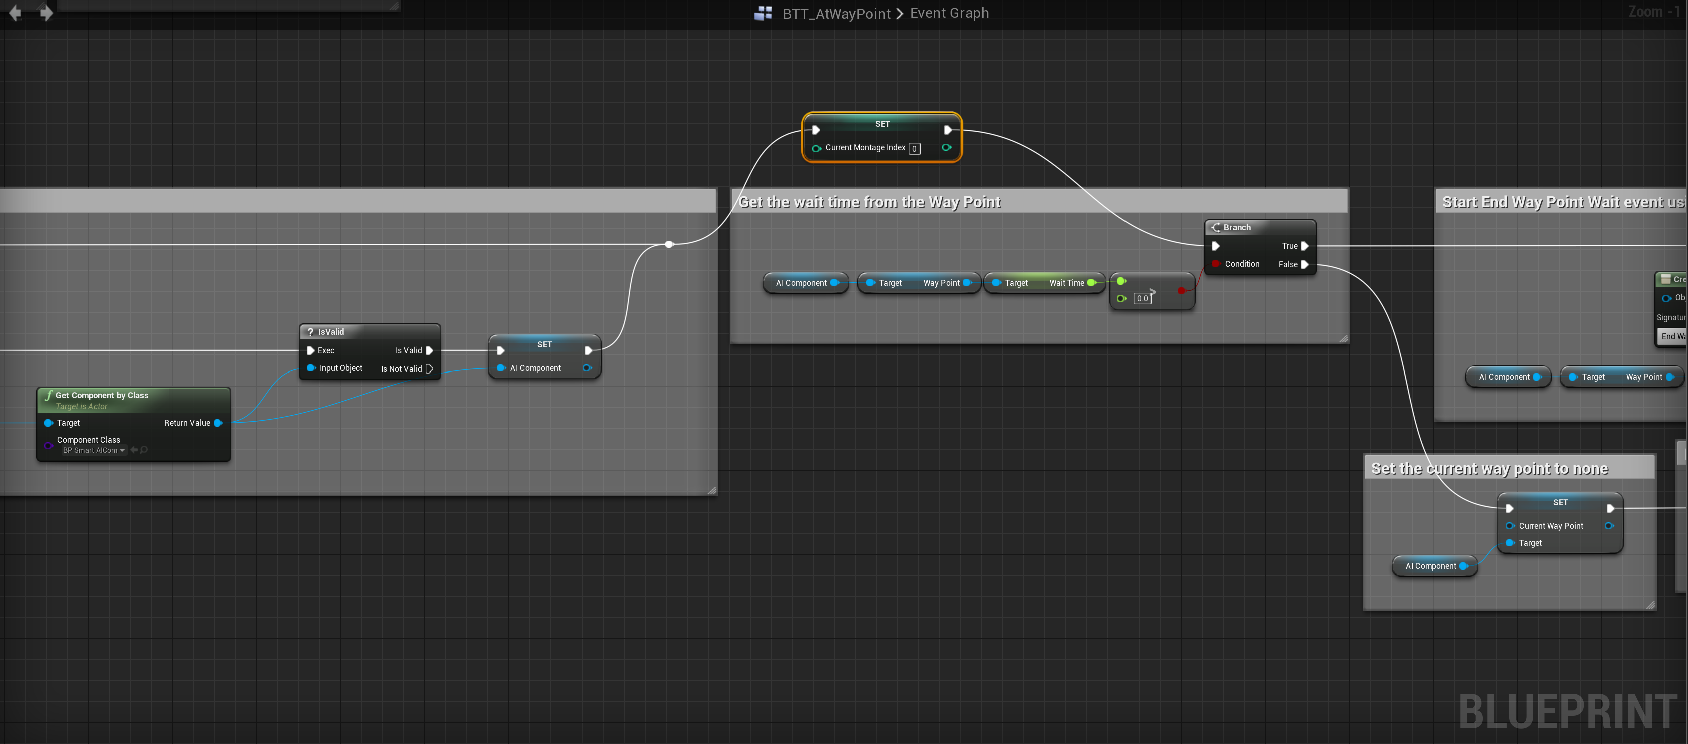Click the Use Selected arrow on Component Class
The image size is (1688, 744).
(x=134, y=450)
